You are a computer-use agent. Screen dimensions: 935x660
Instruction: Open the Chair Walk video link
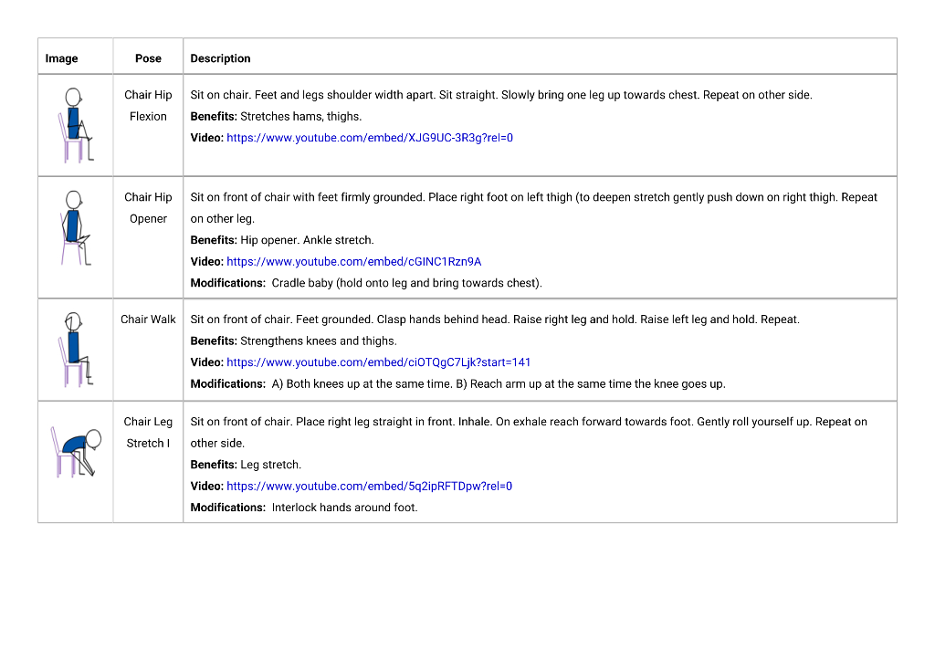[378, 362]
